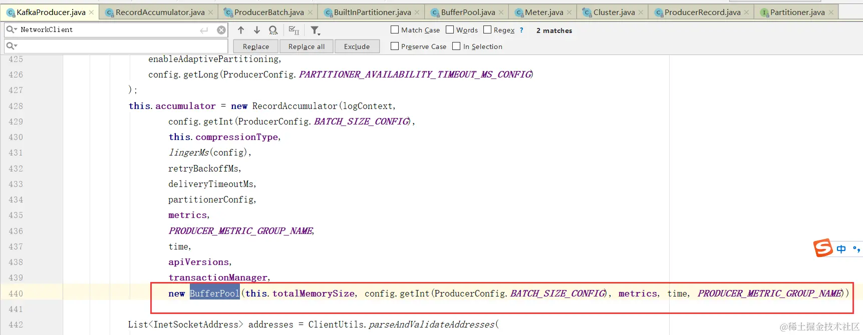
Task: Open the search history dropdown in find field
Action: [12, 30]
